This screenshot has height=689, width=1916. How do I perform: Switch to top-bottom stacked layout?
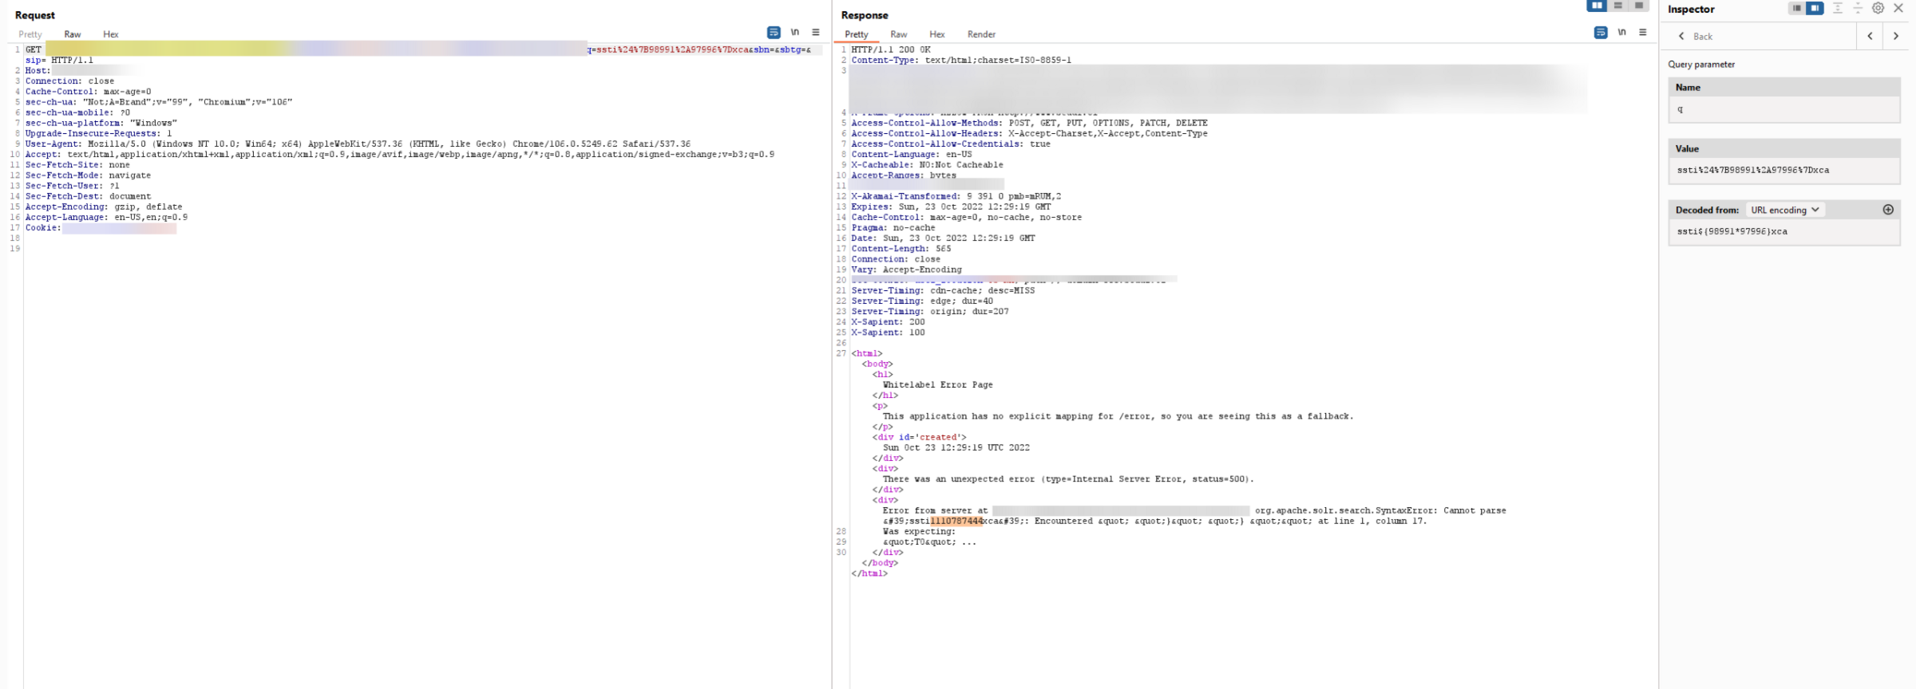1617,6
